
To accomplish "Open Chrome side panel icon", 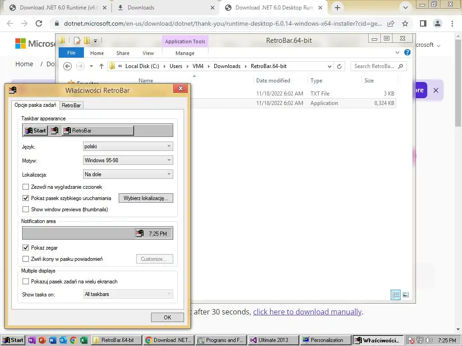I will point(423,23).
